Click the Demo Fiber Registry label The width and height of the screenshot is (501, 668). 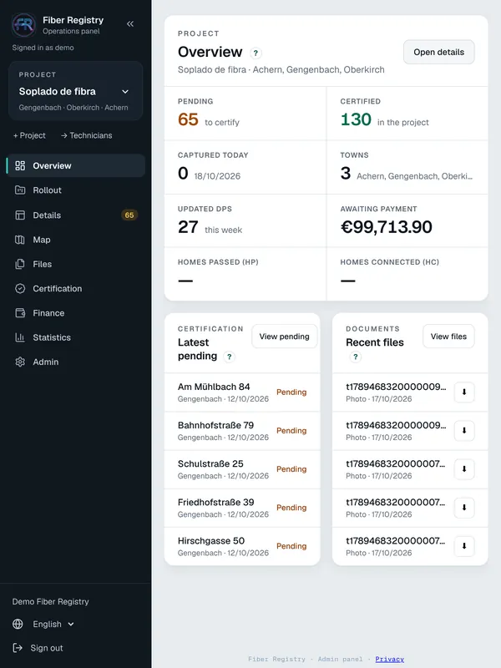click(50, 601)
